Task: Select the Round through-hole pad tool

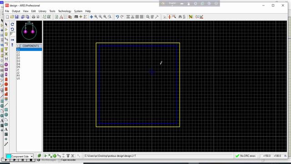Action: click(x=6, y=65)
